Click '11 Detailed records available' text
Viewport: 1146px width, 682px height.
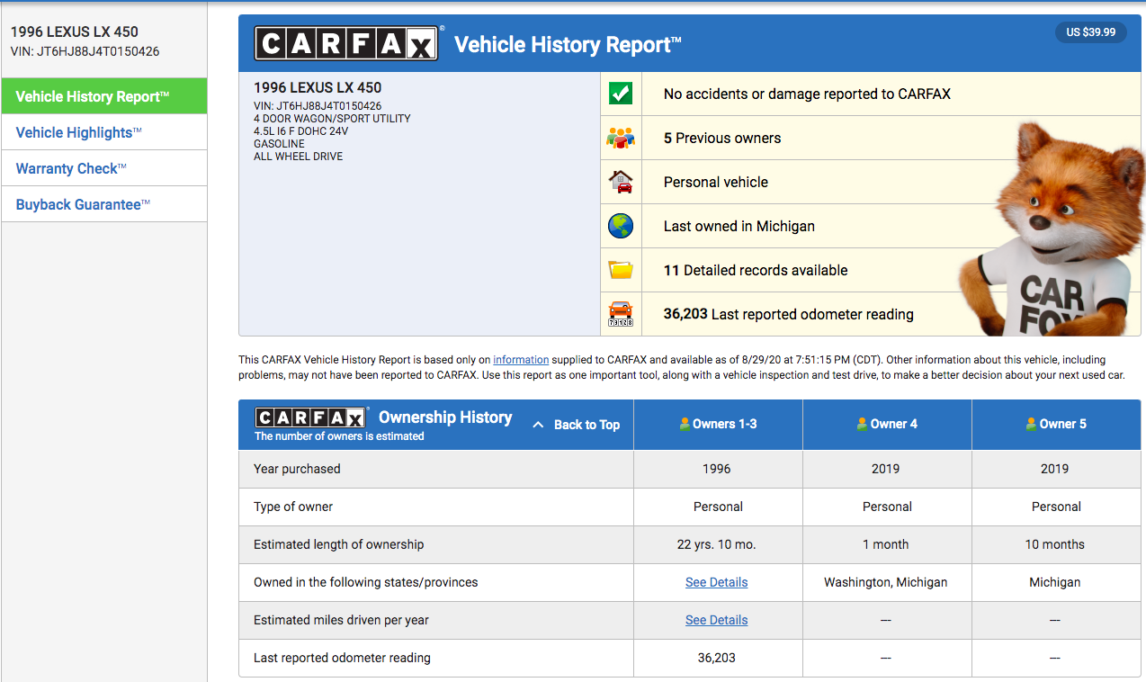(x=756, y=270)
